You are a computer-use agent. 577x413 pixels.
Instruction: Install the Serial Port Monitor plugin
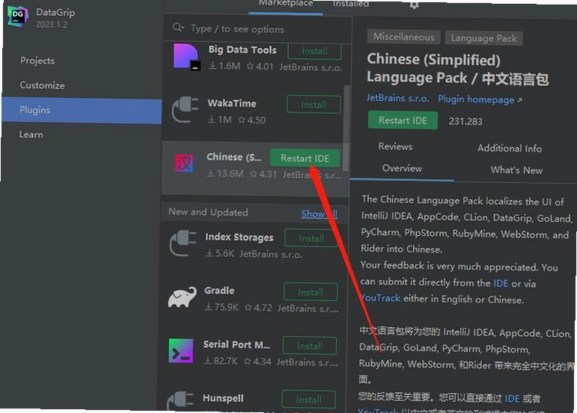pyautogui.click(x=310, y=346)
